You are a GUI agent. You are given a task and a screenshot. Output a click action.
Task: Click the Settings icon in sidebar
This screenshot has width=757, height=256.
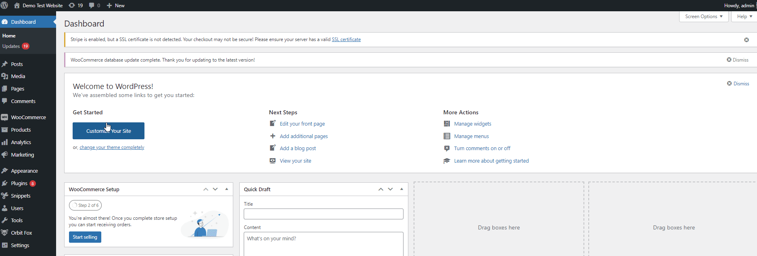point(5,245)
